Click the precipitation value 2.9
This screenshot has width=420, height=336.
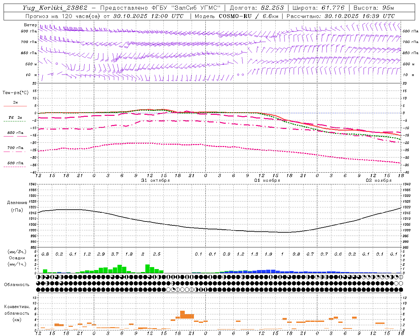(101, 254)
